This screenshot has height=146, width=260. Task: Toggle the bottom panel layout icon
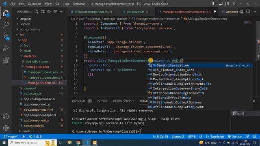coord(221,4)
